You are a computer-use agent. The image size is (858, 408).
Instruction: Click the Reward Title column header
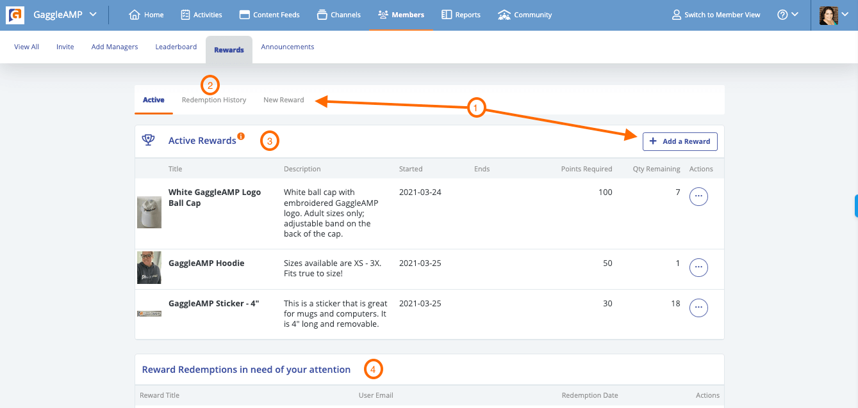(x=160, y=395)
